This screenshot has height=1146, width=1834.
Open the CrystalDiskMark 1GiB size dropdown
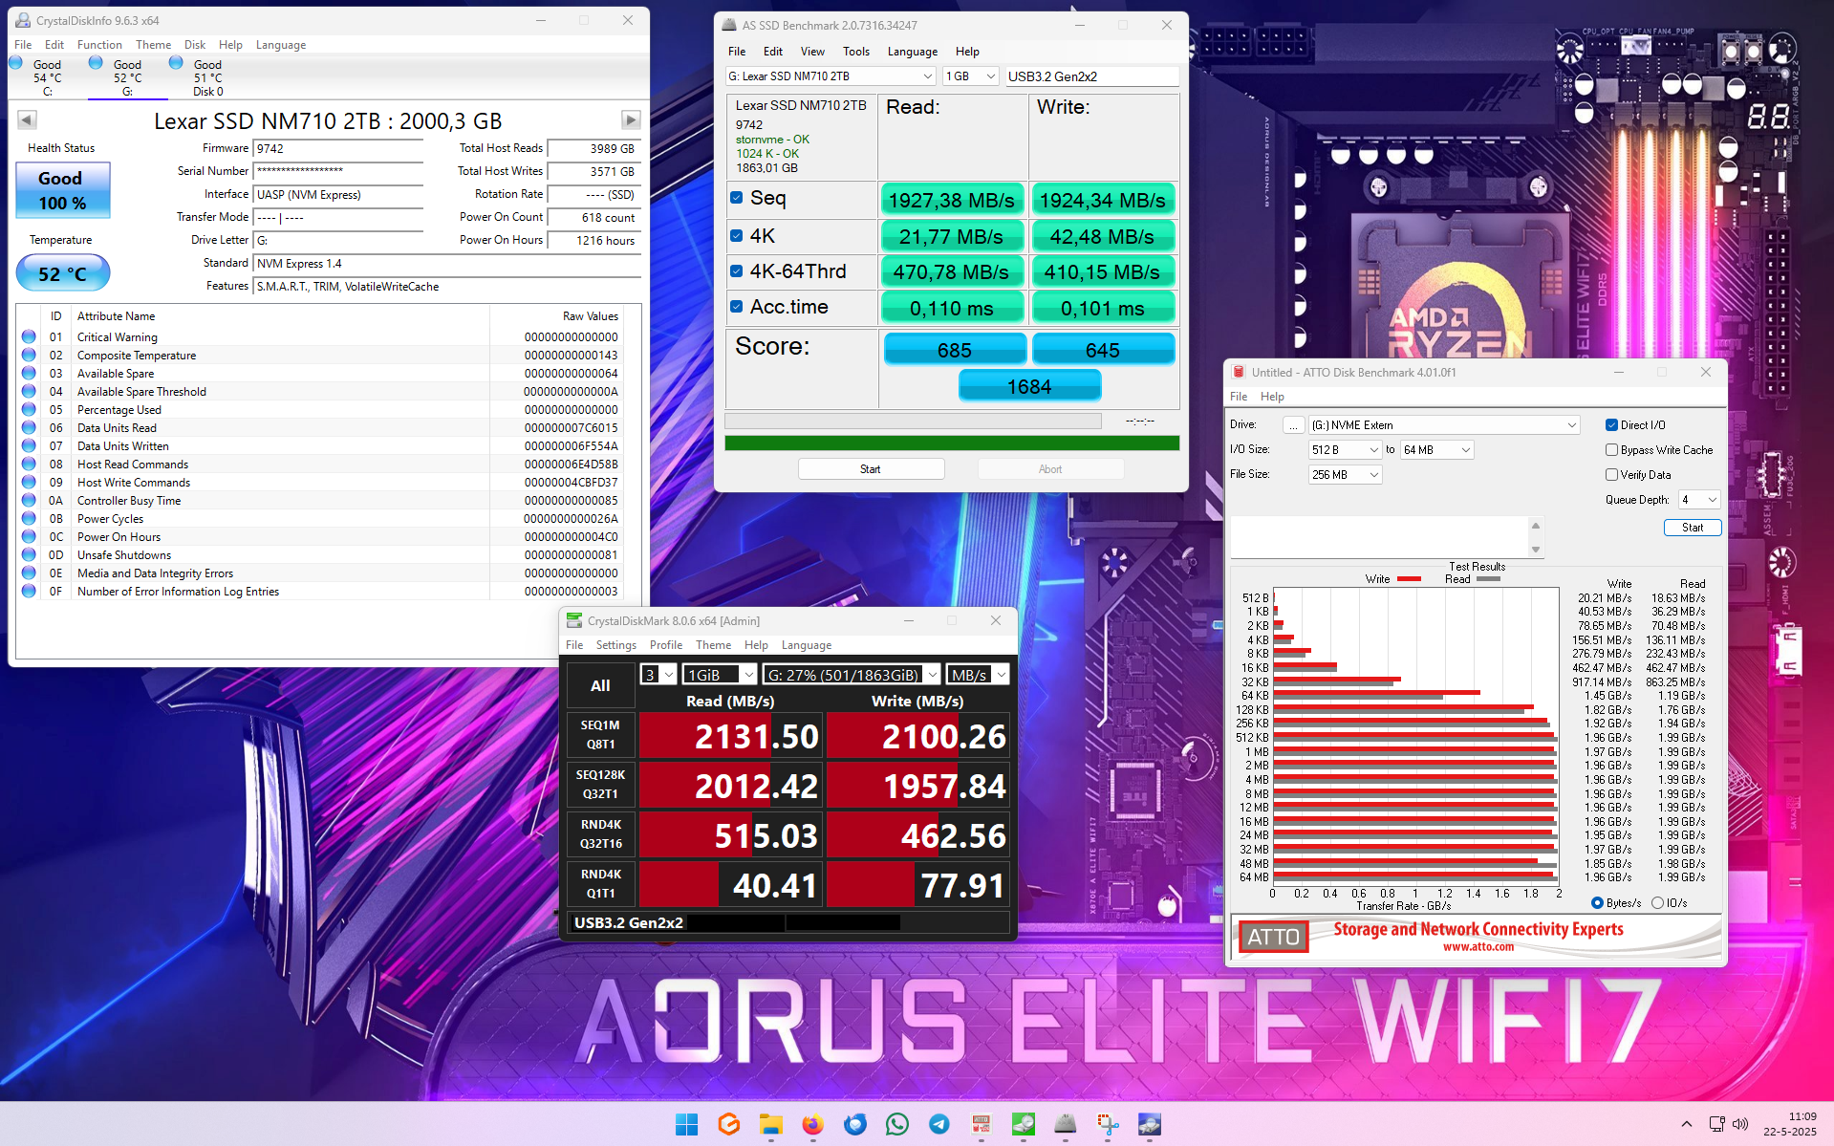click(720, 675)
